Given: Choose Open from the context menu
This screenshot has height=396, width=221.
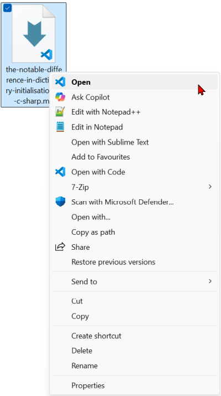Looking at the screenshot, I should (x=135, y=82).
